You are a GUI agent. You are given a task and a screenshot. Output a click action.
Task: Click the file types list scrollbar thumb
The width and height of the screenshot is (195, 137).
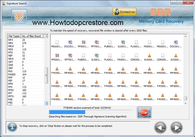click(46, 75)
